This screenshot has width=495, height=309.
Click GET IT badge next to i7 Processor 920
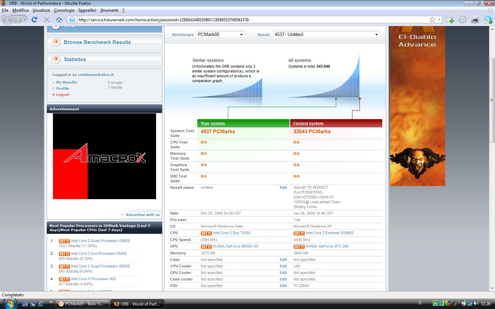coord(64,279)
